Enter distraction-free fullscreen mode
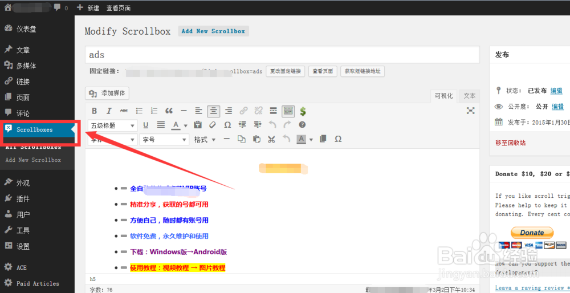The image size is (570, 293). (471, 111)
